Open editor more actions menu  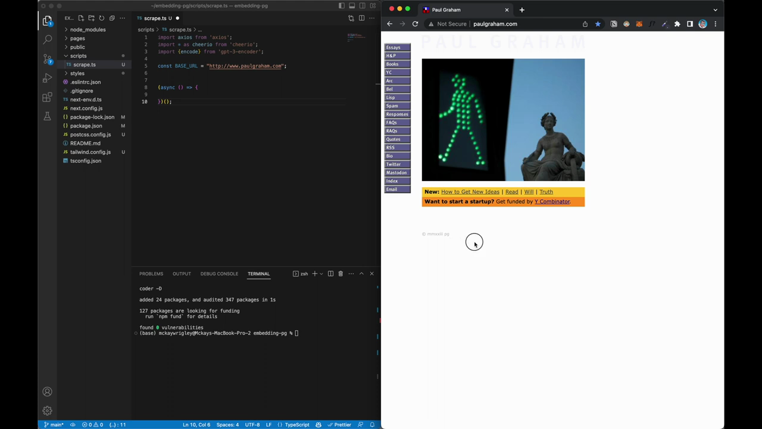(x=372, y=18)
